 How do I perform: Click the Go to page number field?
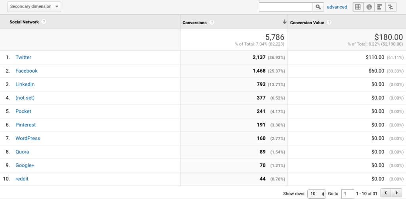[348, 193]
